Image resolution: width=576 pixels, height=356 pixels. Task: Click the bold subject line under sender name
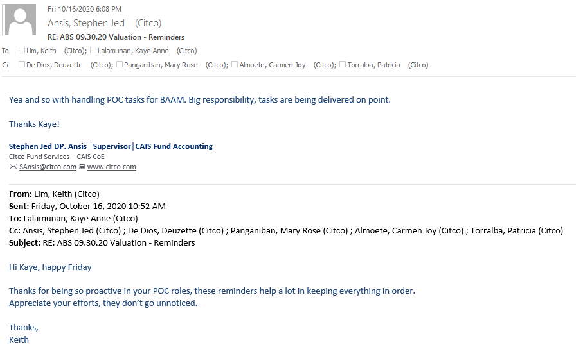click(116, 37)
